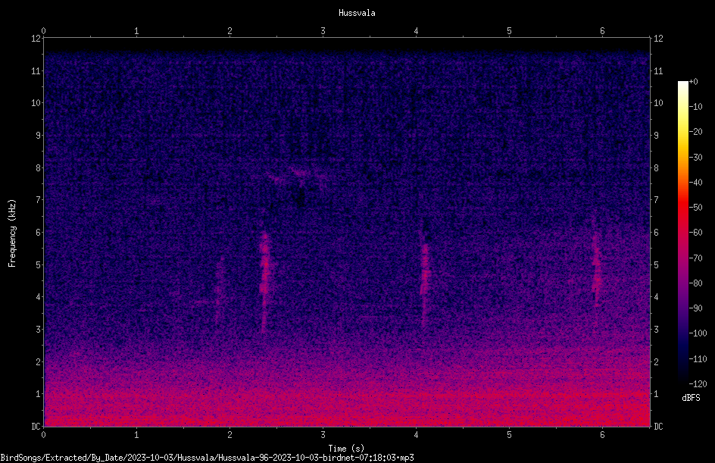
Task: Click the "9" tick label on the right frequency axis
Action: pos(656,136)
